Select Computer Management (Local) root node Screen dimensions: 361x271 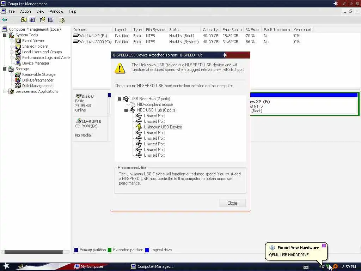(x=35, y=29)
